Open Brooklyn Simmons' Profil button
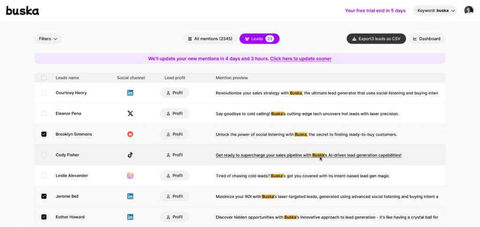Image resolution: width=480 pixels, height=227 pixels. (x=174, y=134)
